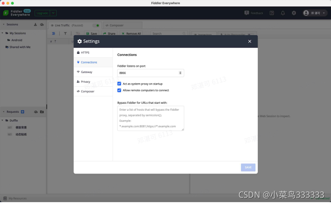Open My Resources in the status bar
This screenshot has width=331, height=203.
15,199
